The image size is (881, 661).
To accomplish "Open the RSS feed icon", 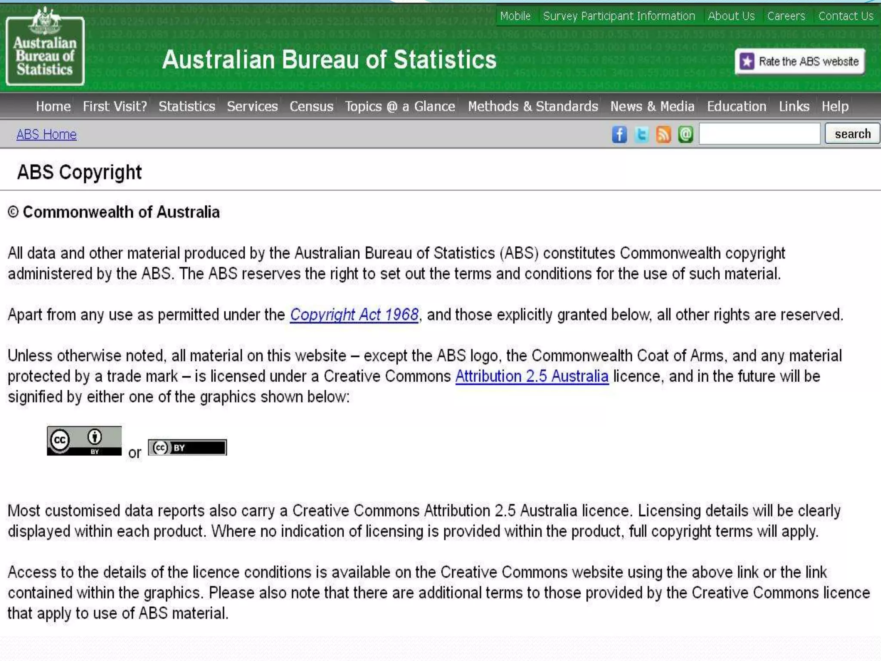I will 663,135.
